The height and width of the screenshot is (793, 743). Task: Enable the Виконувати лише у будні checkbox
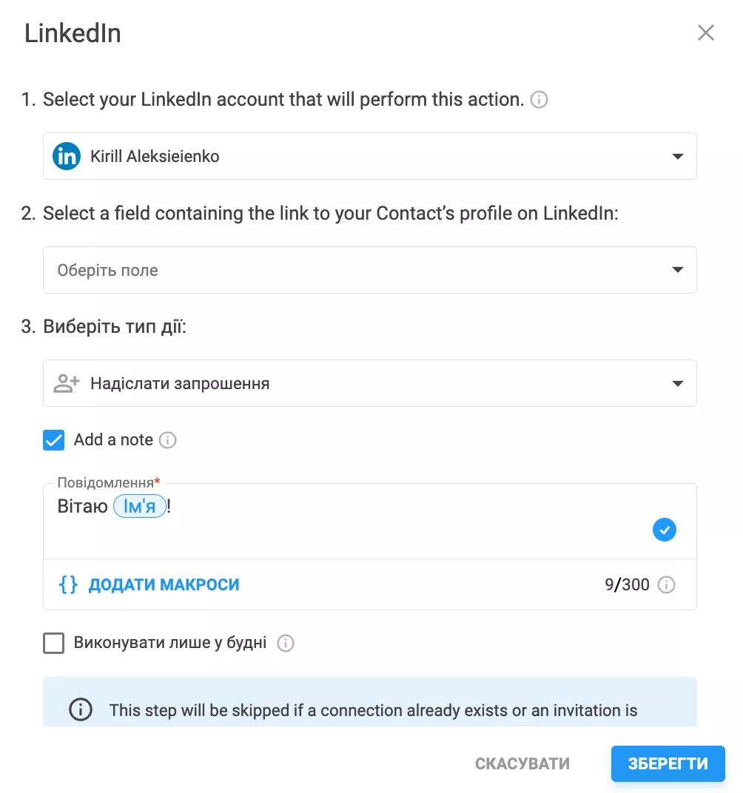tap(53, 644)
